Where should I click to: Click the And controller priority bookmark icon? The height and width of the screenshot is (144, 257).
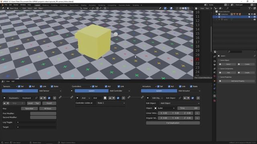coord(105,98)
